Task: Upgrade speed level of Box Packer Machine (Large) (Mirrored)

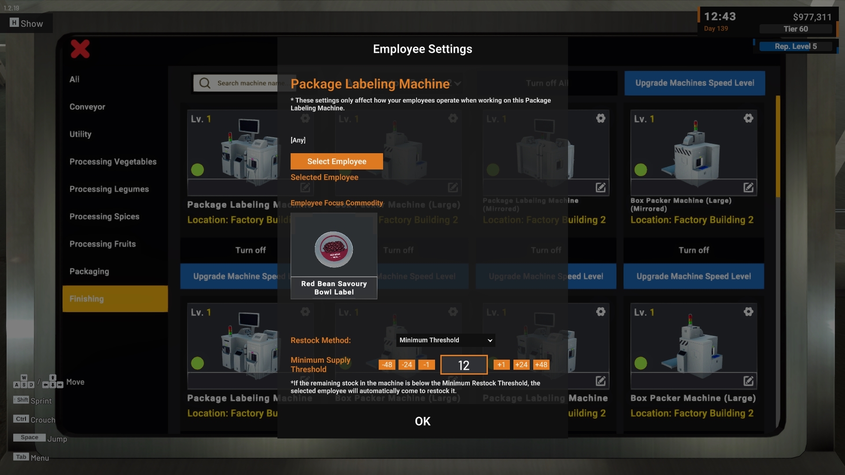Action: point(694,276)
